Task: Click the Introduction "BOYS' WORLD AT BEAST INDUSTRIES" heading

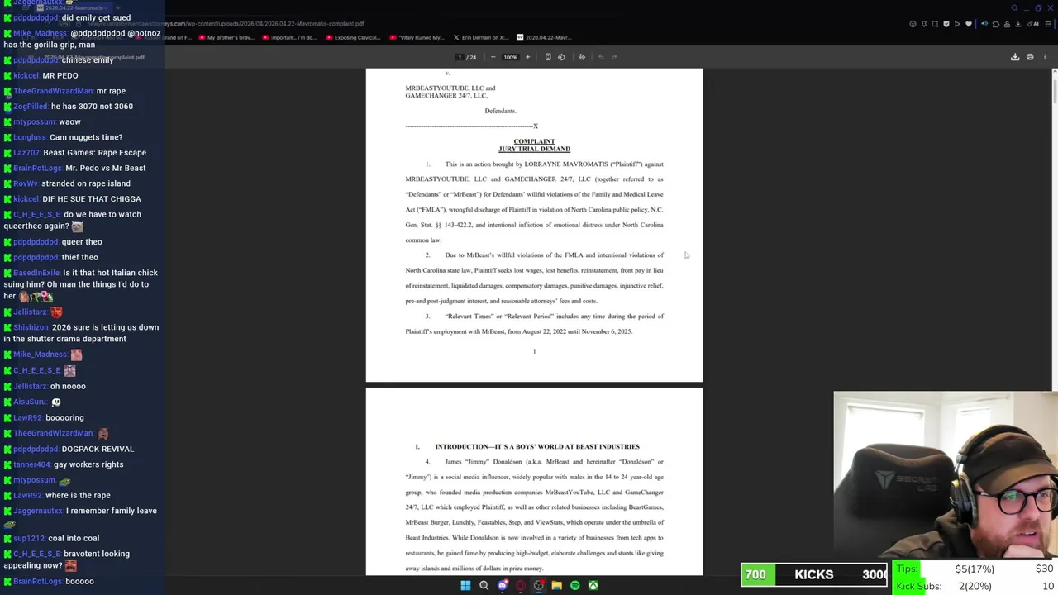Action: [x=537, y=446]
